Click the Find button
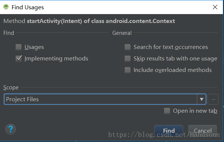The width and height of the screenshot is (224, 142). tap(169, 131)
